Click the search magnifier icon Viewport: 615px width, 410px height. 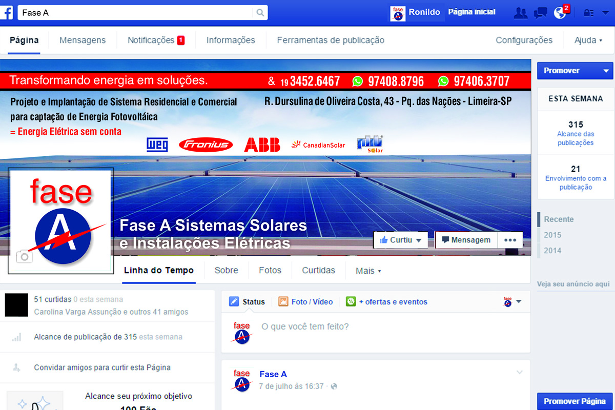click(260, 13)
